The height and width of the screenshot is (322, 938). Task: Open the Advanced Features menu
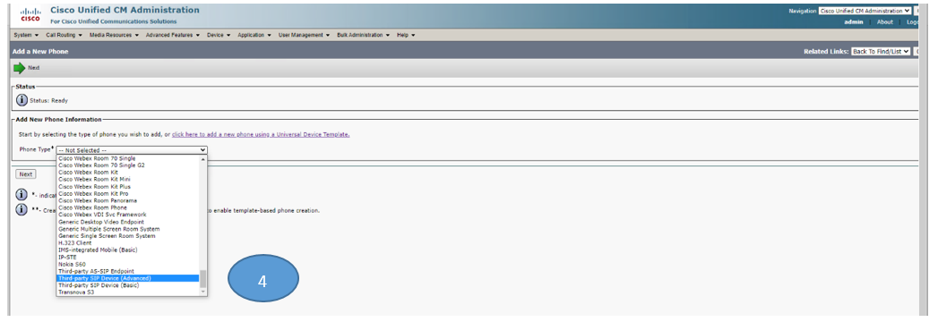[172, 35]
